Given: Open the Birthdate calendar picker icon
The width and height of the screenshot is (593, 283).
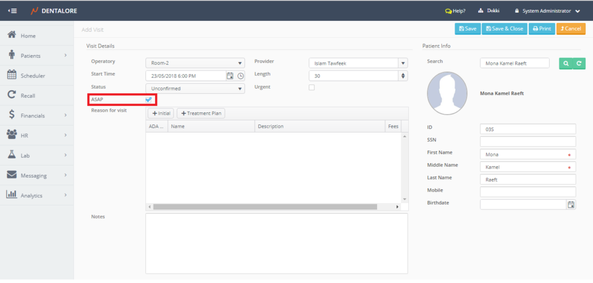Looking at the screenshot, I should point(571,204).
